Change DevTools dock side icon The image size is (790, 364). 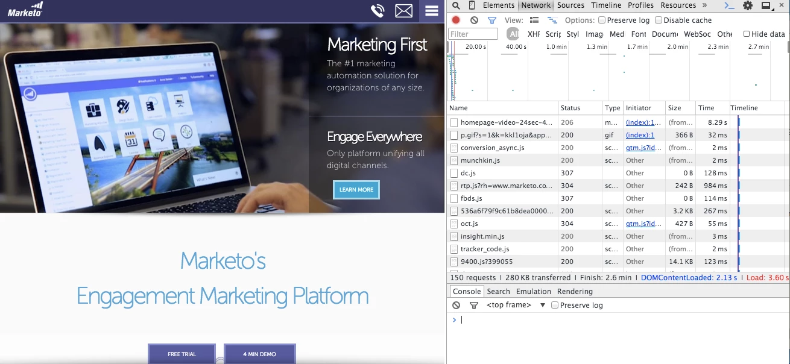tap(766, 5)
